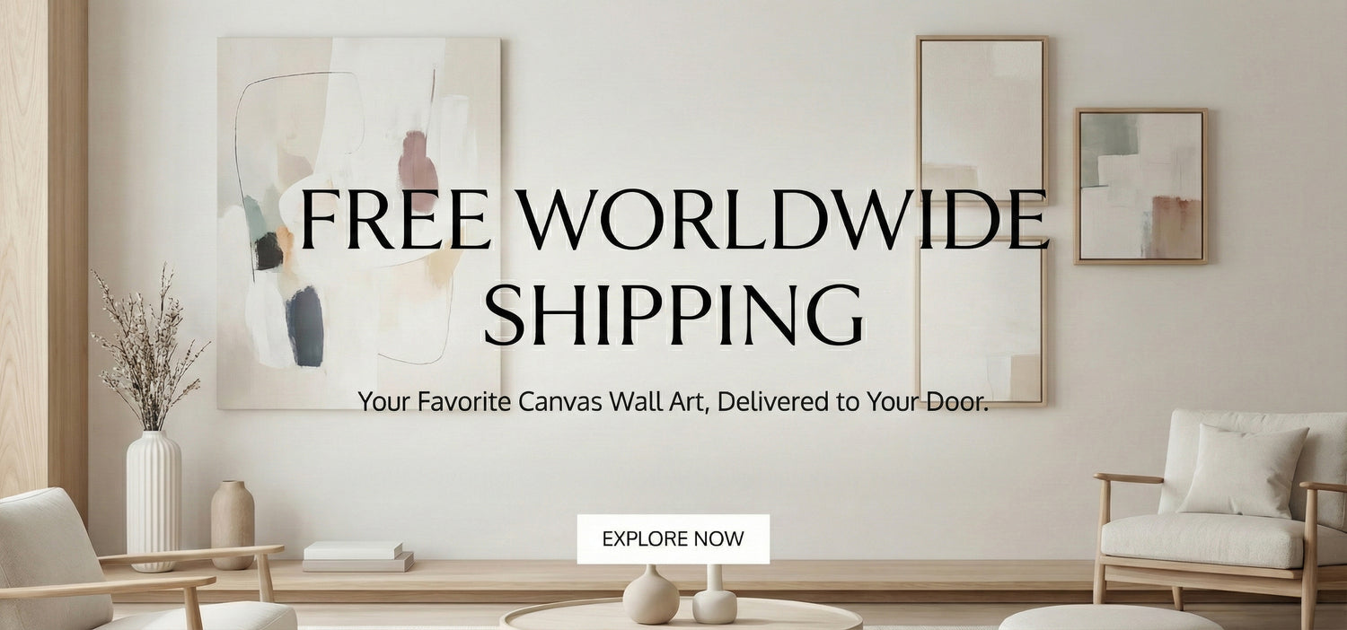This screenshot has height=630, width=1347.
Task: Click the cushion on the right armchair
Action: pyautogui.click(x=1243, y=471)
